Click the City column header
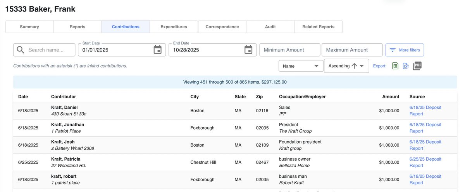Screen dimensions: 465x192 pos(195,96)
